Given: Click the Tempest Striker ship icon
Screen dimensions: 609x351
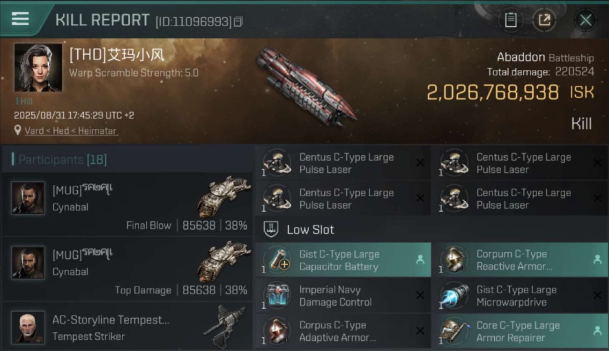Looking at the screenshot, I should 224,326.
